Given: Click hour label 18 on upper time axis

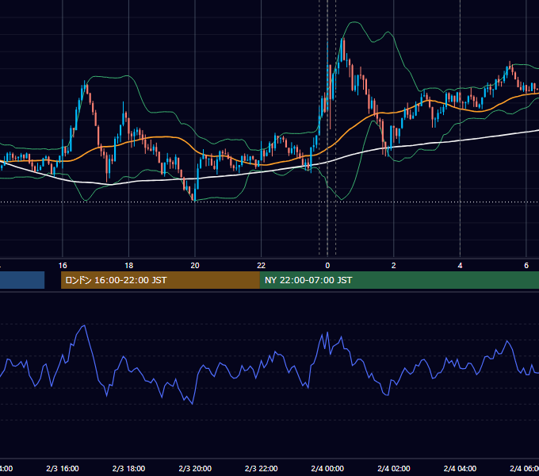Looking at the screenshot, I should [128, 266].
